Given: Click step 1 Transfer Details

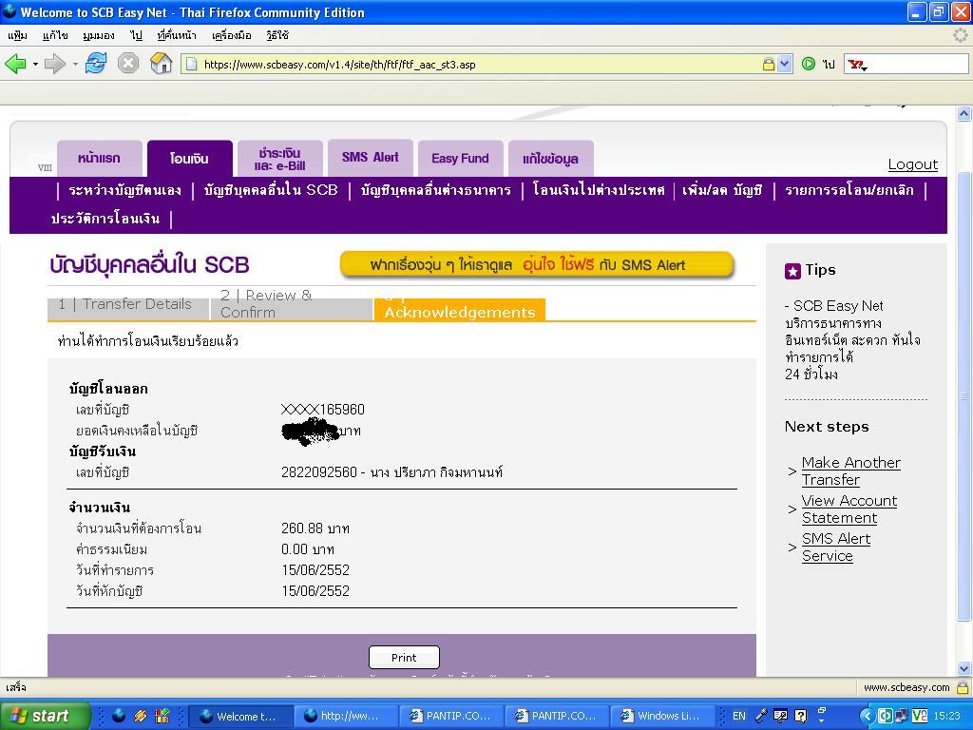Looking at the screenshot, I should click(x=128, y=307).
